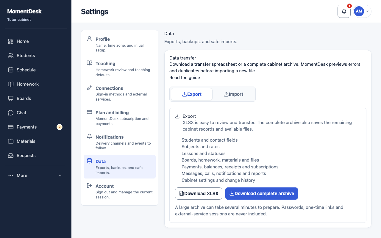
Task: Click "Lessons and statuses" text
Action: 204,154
